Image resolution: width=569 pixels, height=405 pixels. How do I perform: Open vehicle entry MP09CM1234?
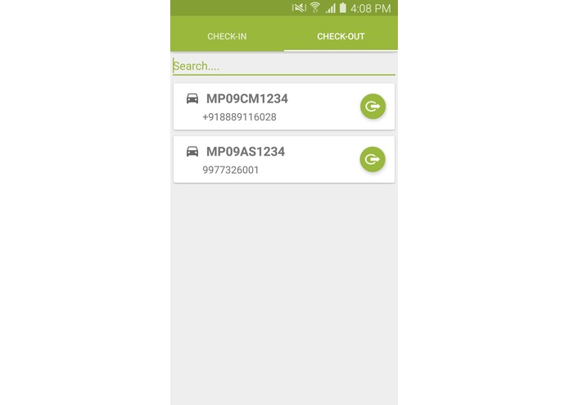[x=247, y=99]
